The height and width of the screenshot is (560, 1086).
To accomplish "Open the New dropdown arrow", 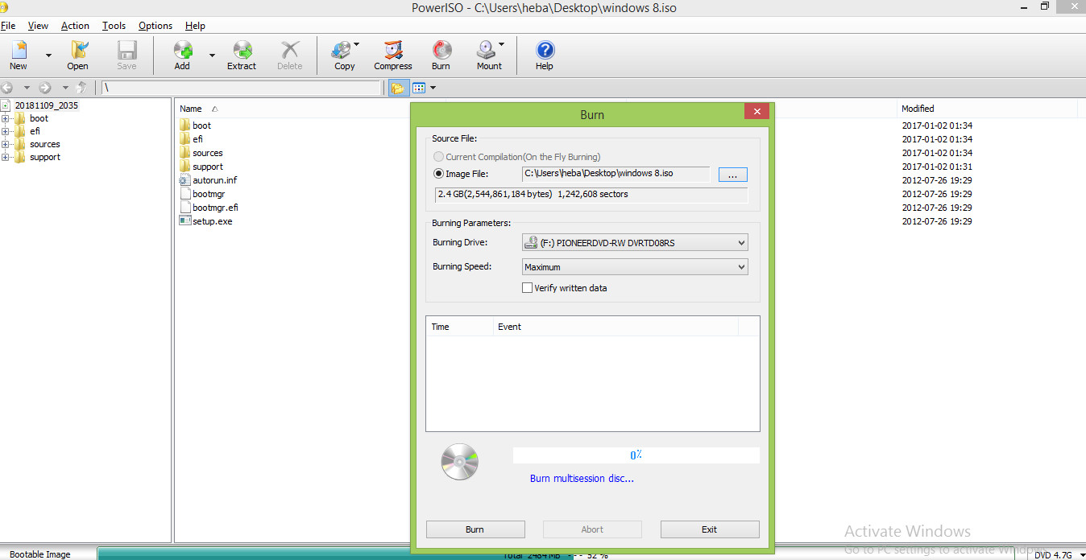I will coord(48,56).
